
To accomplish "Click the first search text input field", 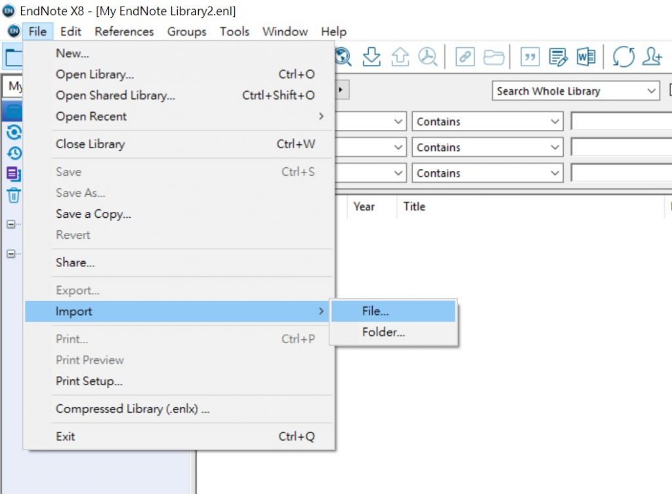I will pos(621,121).
